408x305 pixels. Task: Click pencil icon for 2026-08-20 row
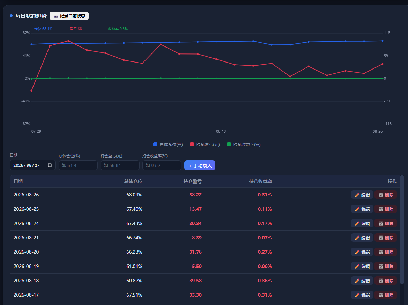click(x=357, y=252)
